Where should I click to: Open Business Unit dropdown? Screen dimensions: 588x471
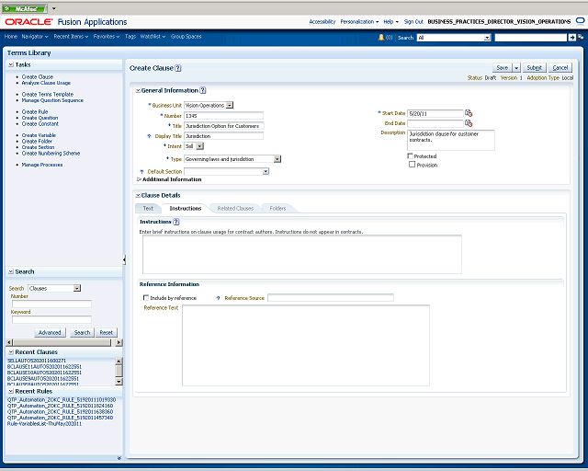point(230,105)
